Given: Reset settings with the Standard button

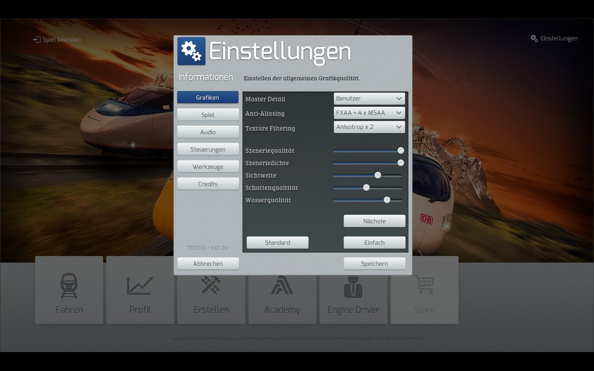Looking at the screenshot, I should pos(278,242).
